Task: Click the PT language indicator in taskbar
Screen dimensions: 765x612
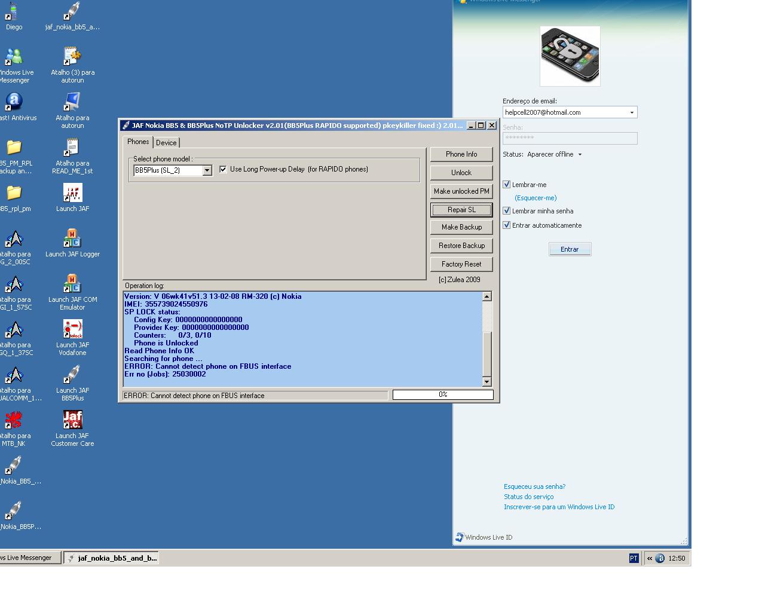Action: [x=634, y=558]
